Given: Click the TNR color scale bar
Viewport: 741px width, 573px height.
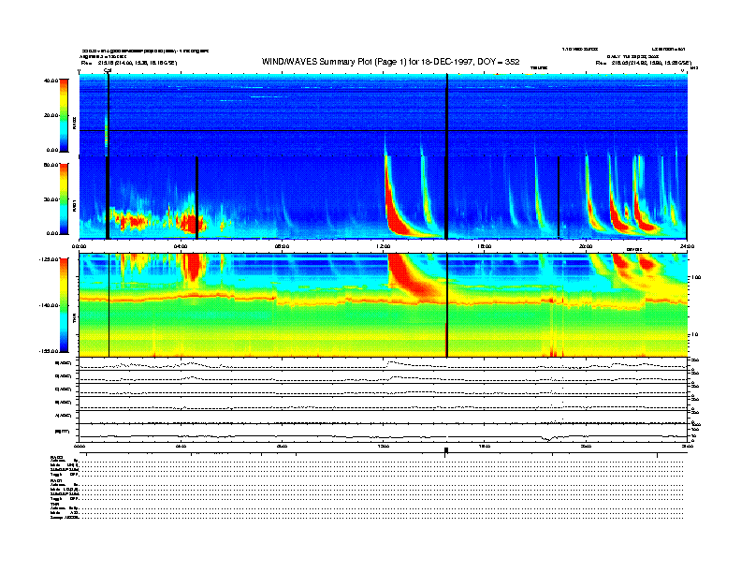Looking at the screenshot, I should [x=64, y=305].
